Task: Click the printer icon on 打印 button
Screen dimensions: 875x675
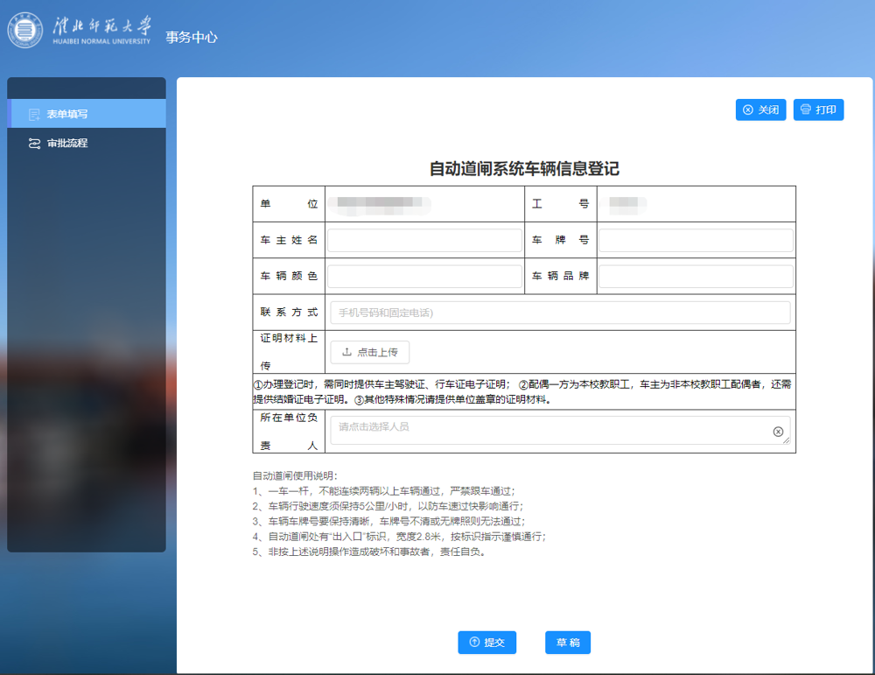Action: pos(806,109)
